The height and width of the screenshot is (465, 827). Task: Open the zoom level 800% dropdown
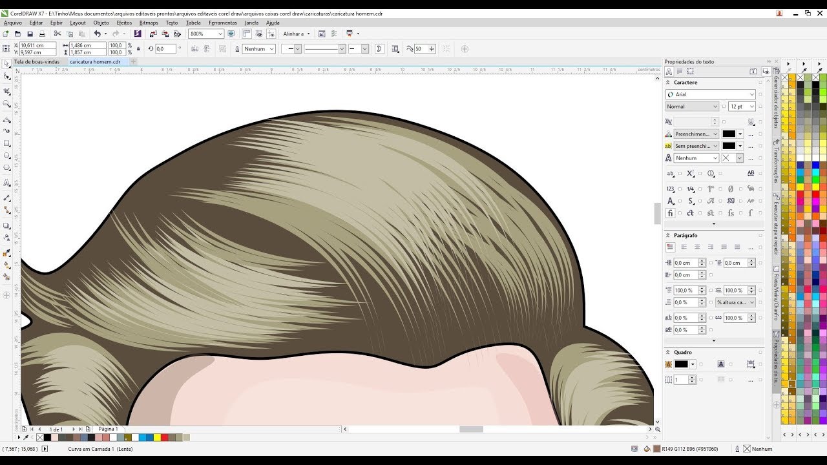220,34
